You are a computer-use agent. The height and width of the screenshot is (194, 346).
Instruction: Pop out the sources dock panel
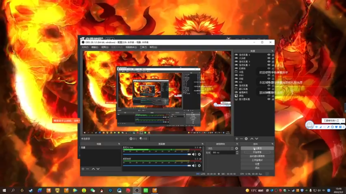point(272,51)
